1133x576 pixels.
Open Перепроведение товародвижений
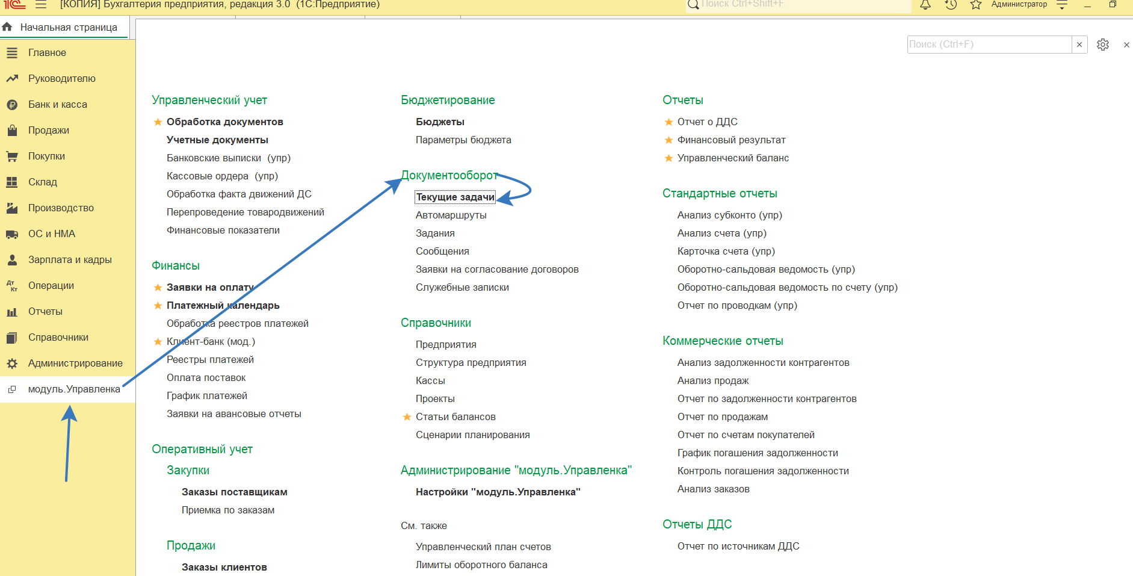pyautogui.click(x=245, y=212)
